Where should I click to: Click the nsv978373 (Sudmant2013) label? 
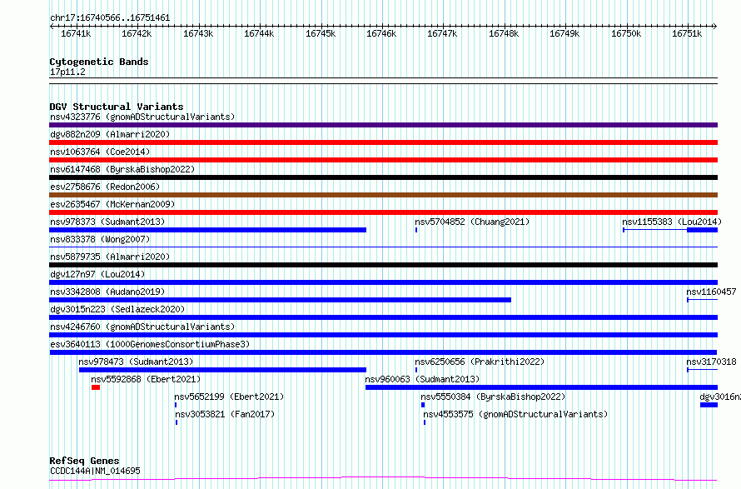click(x=107, y=222)
